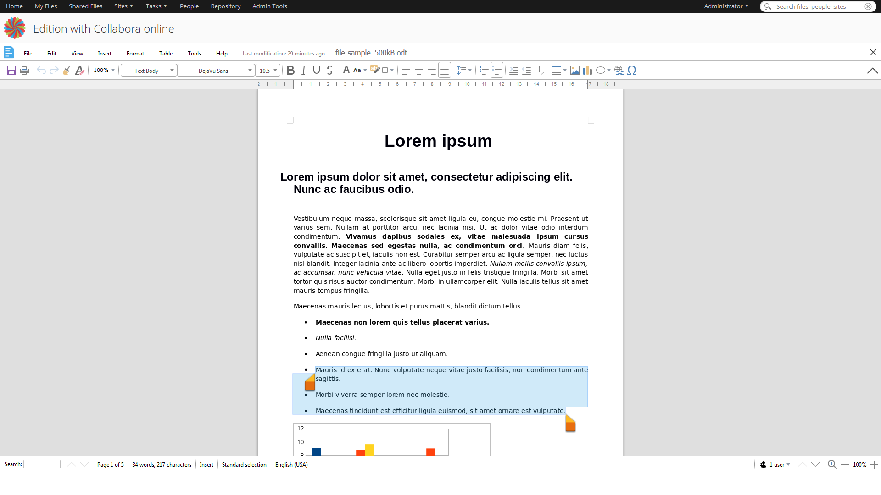The width and height of the screenshot is (881, 495).
Task: Open the font color tool
Action: (x=346, y=70)
